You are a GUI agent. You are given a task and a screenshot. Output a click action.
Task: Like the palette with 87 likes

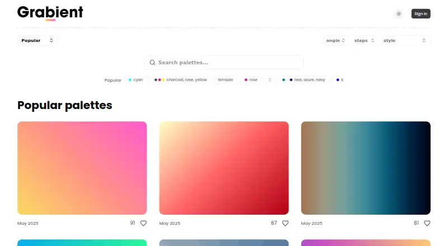point(285,223)
